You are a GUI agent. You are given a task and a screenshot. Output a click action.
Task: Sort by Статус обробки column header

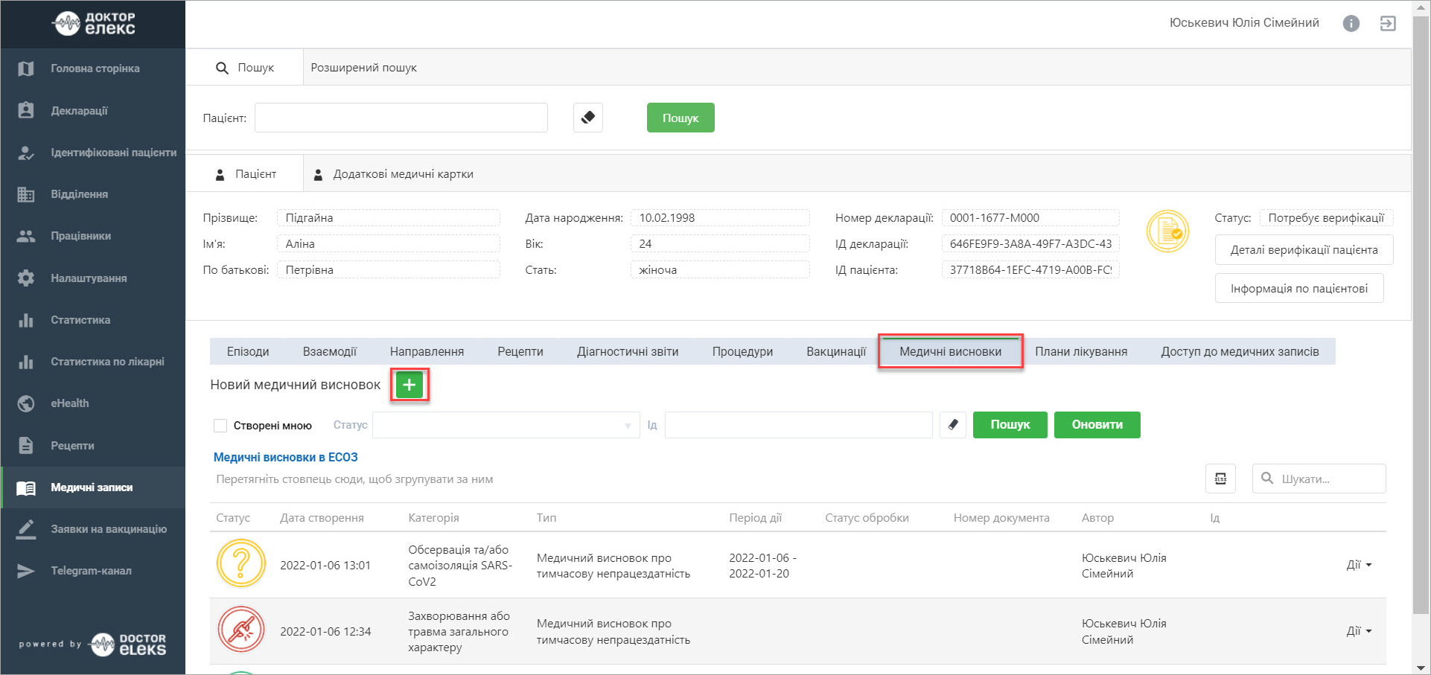(867, 518)
